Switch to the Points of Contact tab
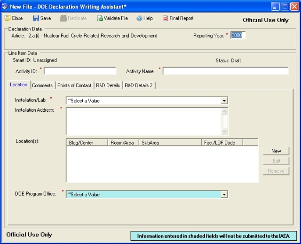The height and width of the screenshot is (244, 301). click(74, 85)
